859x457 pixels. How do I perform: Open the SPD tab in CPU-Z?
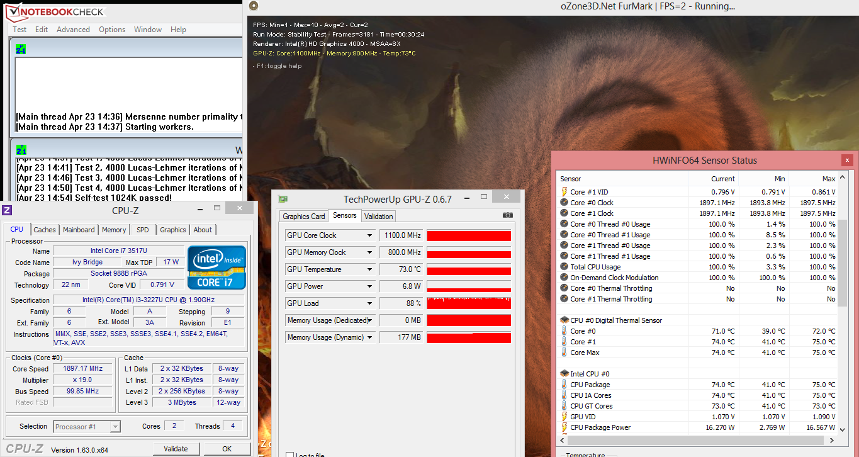(x=143, y=230)
